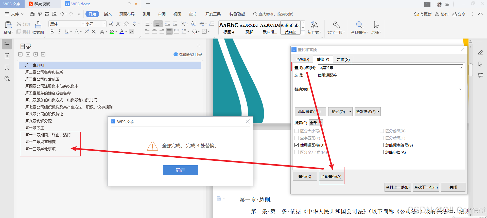Expand the 替换为 history dropdown arrow
The height and width of the screenshot is (218, 487).
pos(461,89)
